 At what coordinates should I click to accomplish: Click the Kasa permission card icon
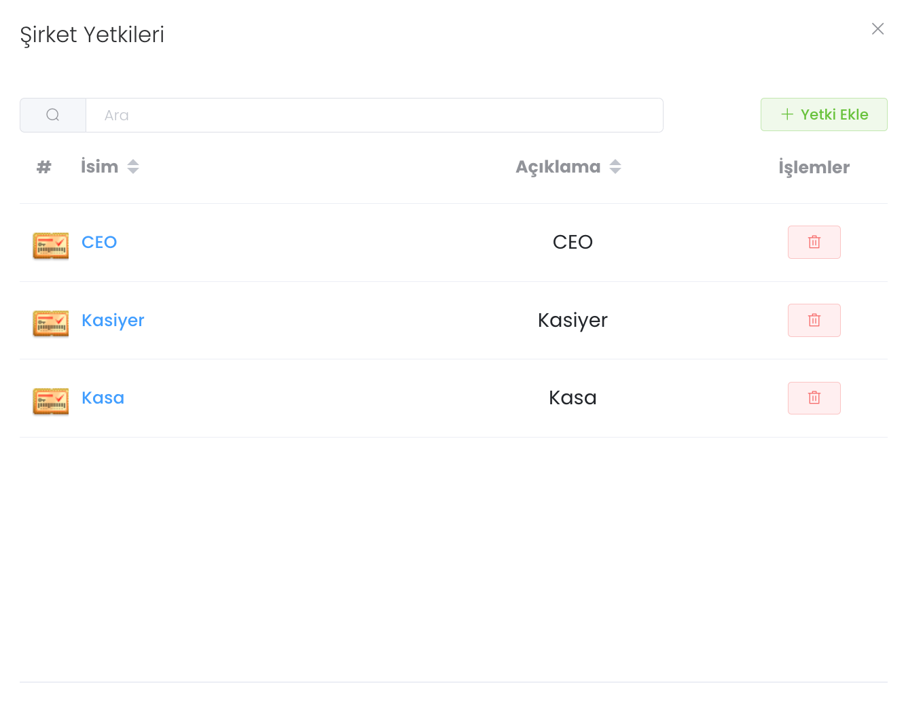click(51, 401)
